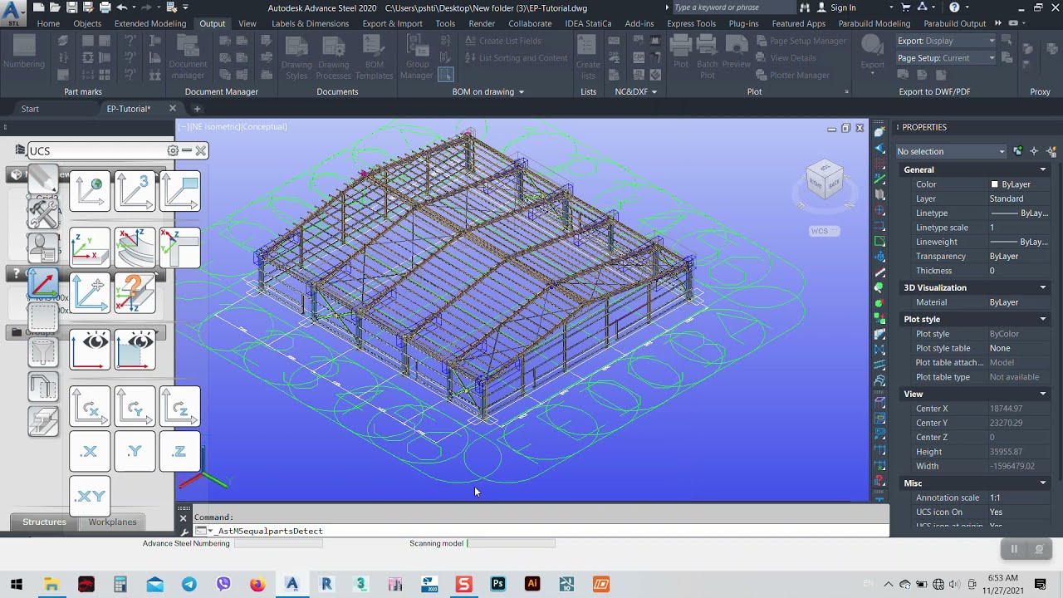1063x598 pixels.
Task: Click the NE Isometric view label
Action: pos(217,126)
